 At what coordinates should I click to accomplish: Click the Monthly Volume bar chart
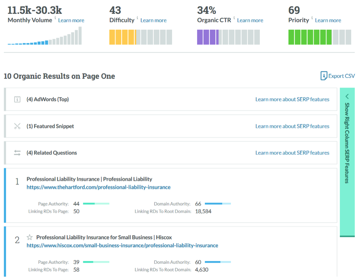pos(45,36)
